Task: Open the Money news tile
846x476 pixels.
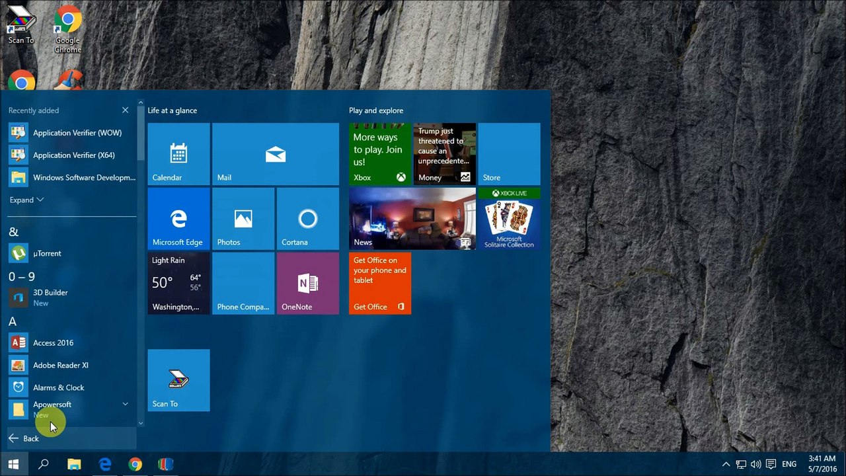Action: tap(445, 154)
